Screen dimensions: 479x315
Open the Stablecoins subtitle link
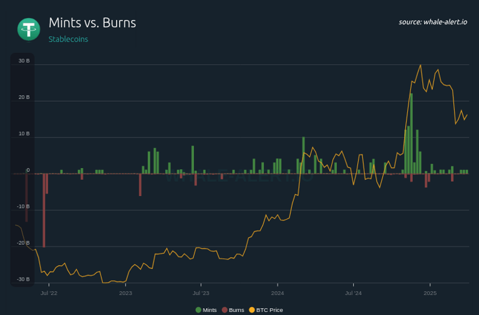tap(68, 39)
